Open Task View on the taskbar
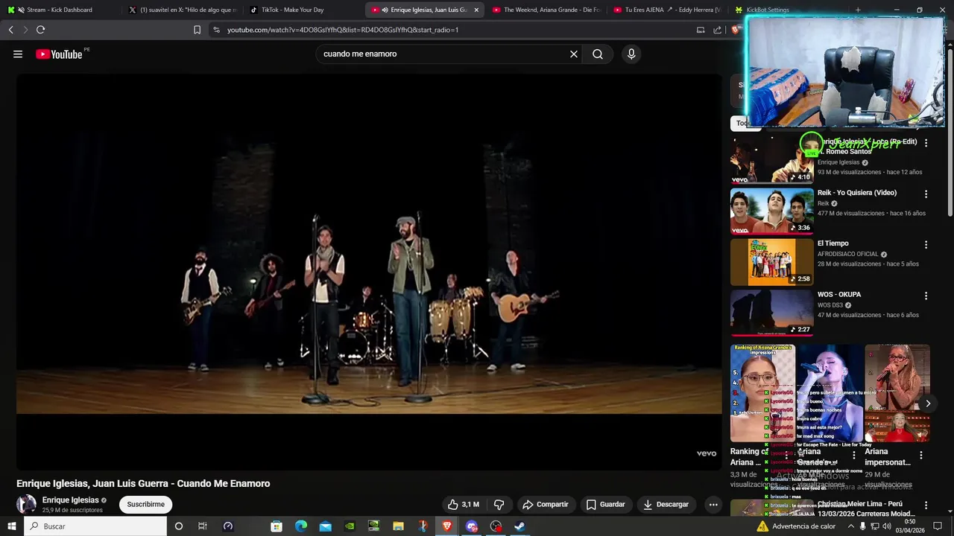 pos(202,526)
